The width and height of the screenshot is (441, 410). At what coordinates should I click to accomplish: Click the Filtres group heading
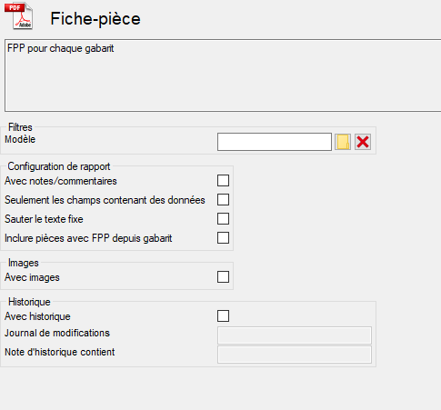(x=20, y=127)
